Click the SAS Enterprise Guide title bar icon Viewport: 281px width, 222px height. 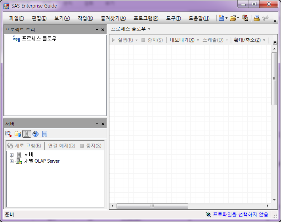coord(6,6)
